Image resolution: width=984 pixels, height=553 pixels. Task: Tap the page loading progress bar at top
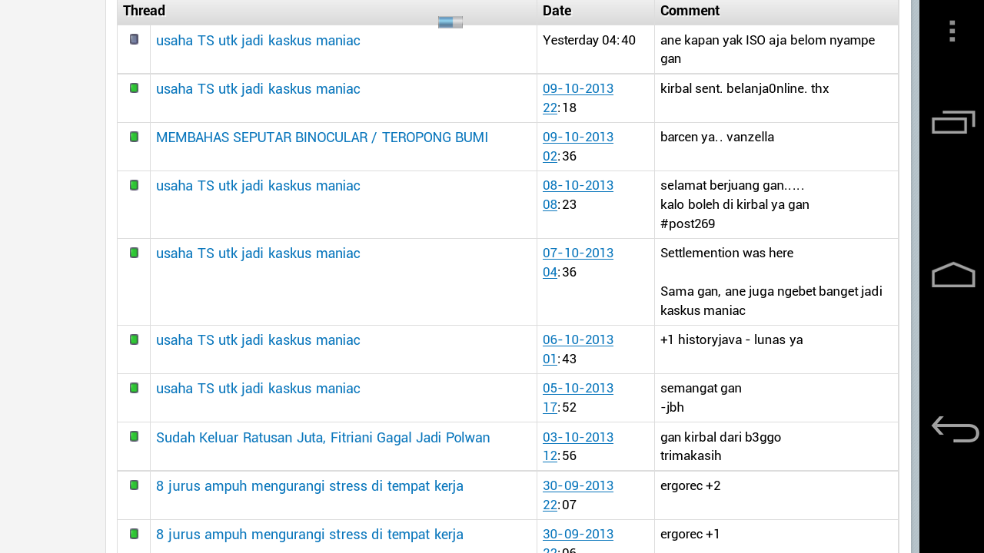point(450,22)
